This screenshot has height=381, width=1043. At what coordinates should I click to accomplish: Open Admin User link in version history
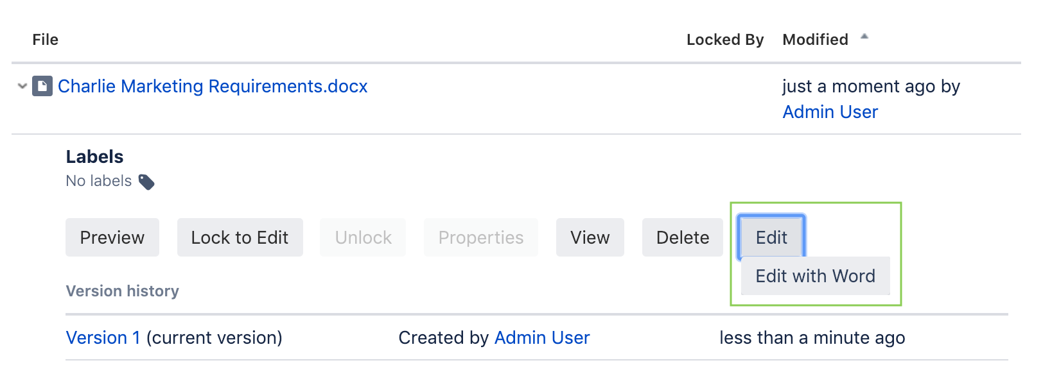coord(542,338)
